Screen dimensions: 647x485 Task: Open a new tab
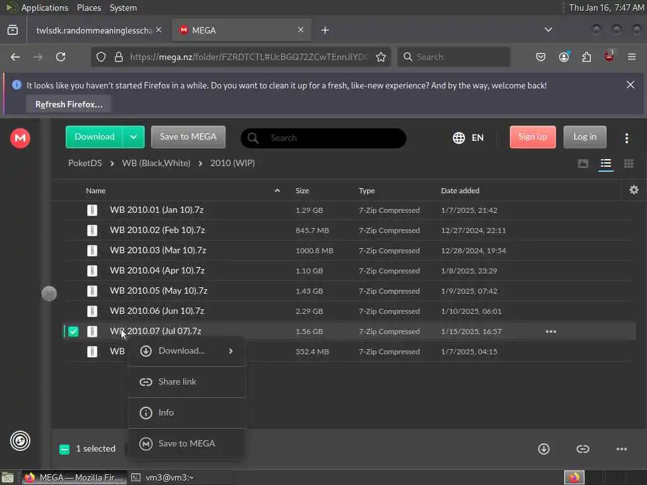325,30
